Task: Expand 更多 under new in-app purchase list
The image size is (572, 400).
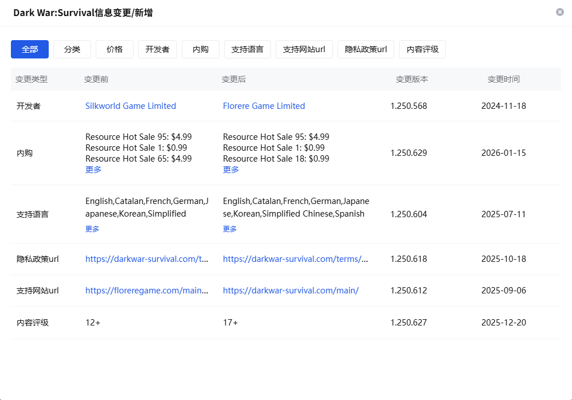Action: (230, 170)
